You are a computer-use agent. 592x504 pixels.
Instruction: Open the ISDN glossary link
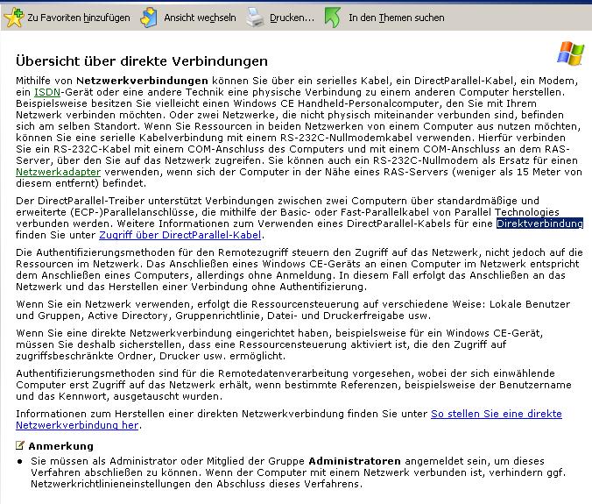click(x=47, y=92)
